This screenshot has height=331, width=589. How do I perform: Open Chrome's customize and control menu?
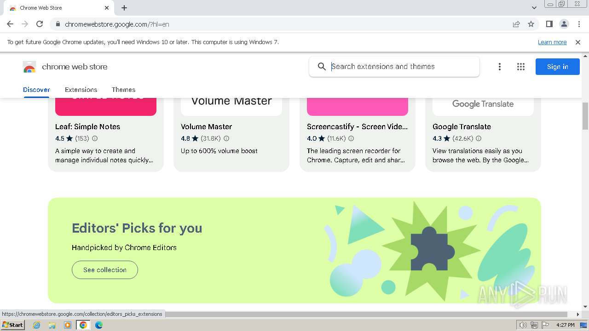(x=579, y=24)
